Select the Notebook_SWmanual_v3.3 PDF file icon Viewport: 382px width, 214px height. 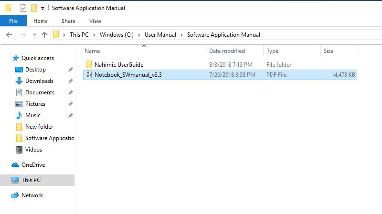[89, 75]
